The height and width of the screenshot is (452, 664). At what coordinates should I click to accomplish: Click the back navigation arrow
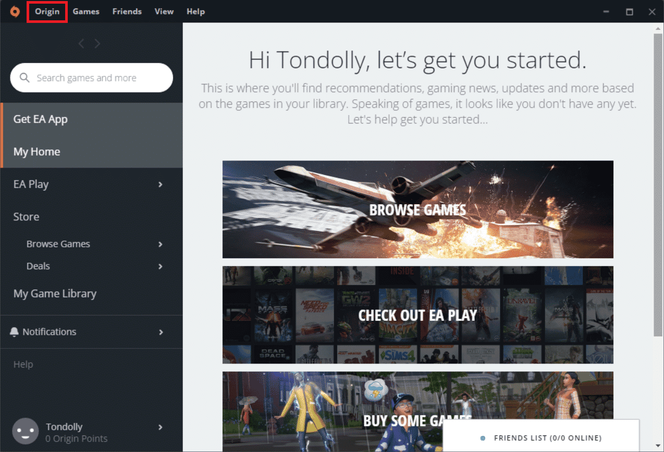[x=81, y=44]
